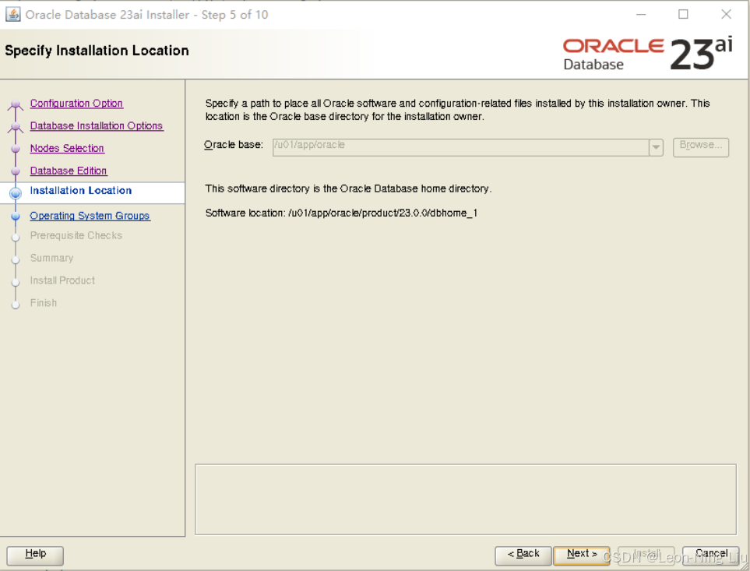Open the Operating System Groups step
The image size is (750, 571).
click(90, 216)
